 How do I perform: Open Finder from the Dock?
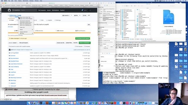(x=29, y=103)
